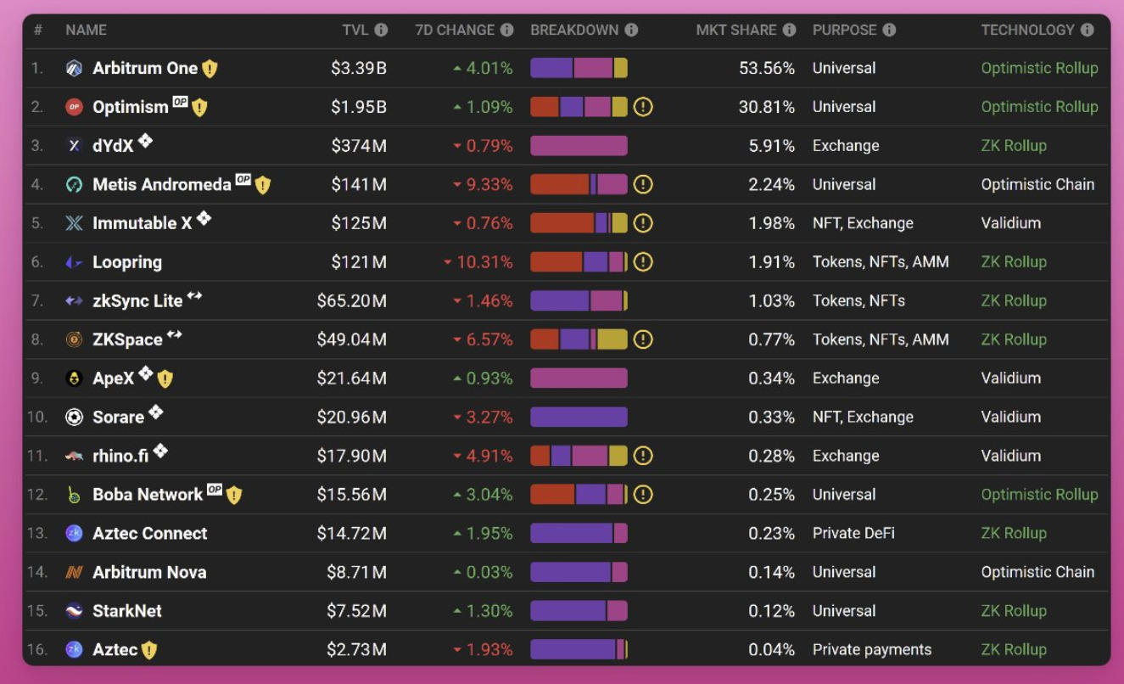1124x684 pixels.
Task: Click the breakdown warning icon in rhino.fi row
Action: pyautogui.click(x=643, y=457)
